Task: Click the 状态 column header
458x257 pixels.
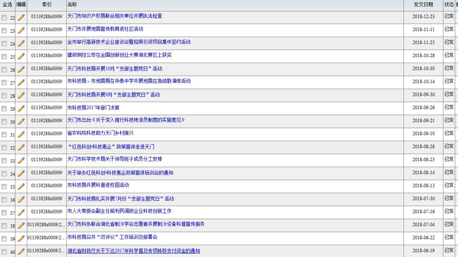Action: (x=449, y=5)
